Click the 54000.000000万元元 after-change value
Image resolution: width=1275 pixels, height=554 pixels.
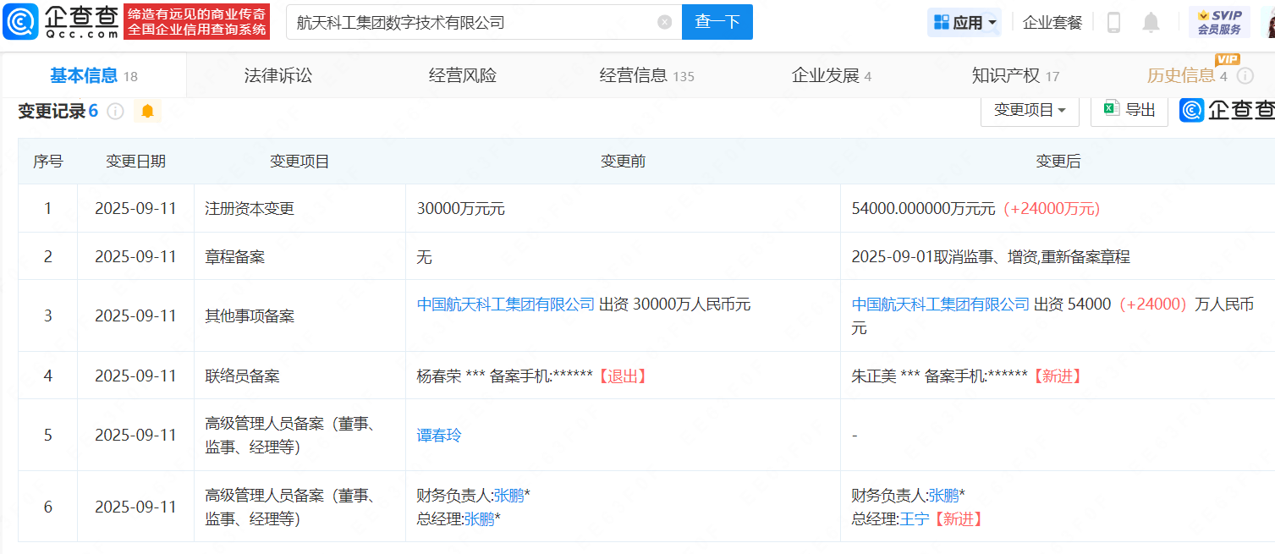pyautogui.click(x=924, y=208)
